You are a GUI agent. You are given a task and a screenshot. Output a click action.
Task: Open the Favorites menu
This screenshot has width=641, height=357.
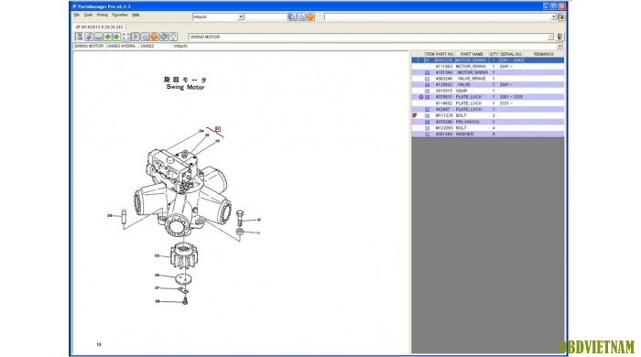[120, 15]
